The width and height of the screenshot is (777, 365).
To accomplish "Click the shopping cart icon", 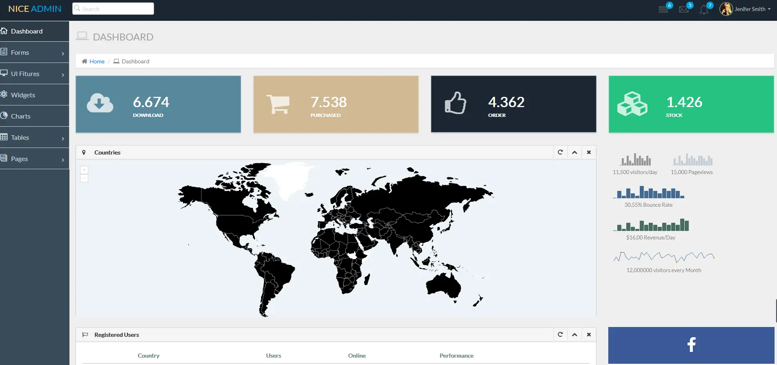I will pyautogui.click(x=278, y=104).
